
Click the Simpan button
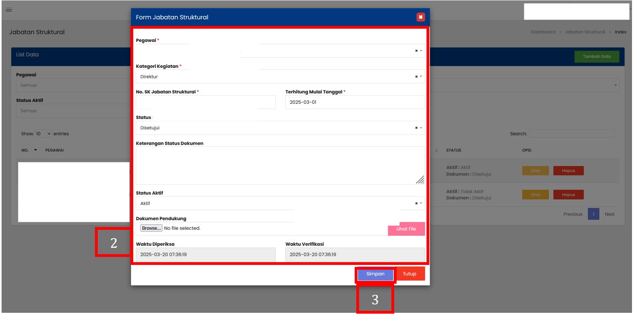coord(375,274)
